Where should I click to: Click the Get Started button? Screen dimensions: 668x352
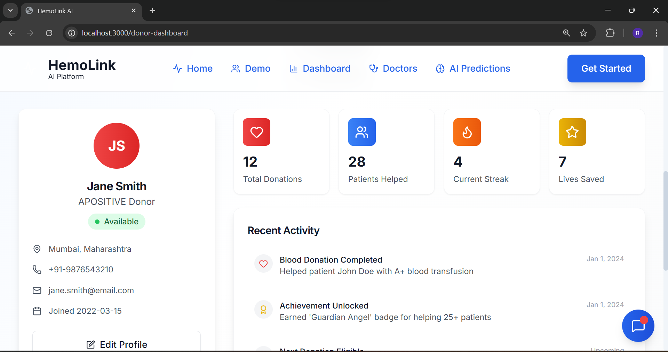click(x=606, y=69)
